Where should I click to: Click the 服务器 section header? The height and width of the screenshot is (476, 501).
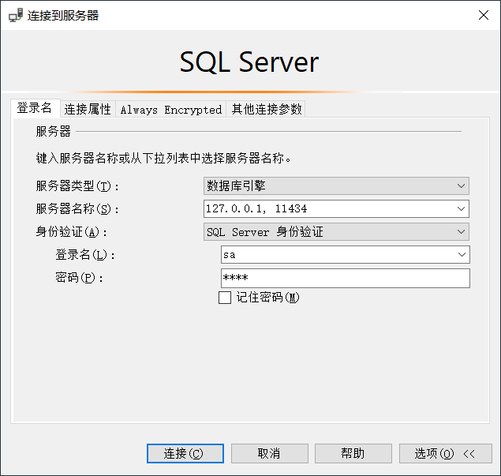click(53, 131)
